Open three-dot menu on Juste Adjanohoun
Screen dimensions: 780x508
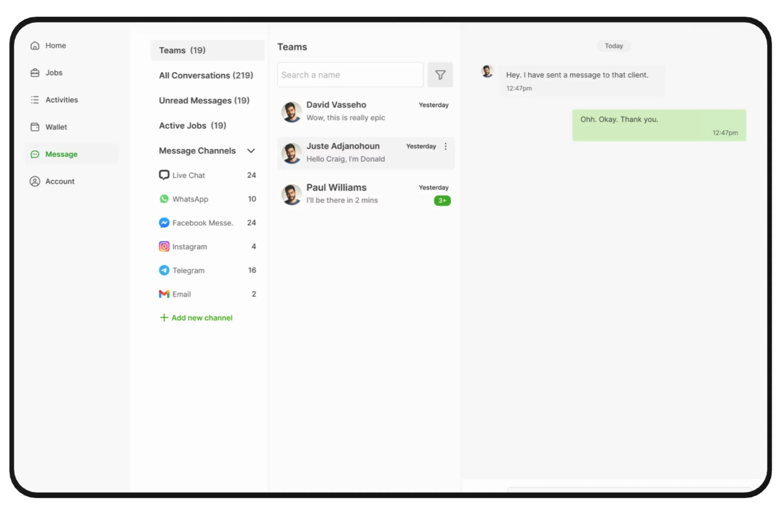[x=445, y=146]
